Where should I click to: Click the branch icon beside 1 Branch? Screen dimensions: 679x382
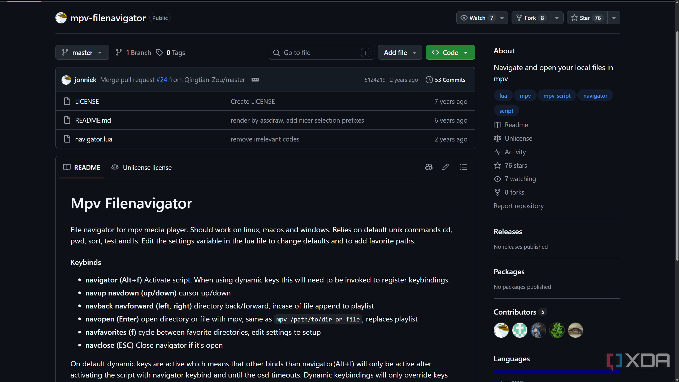pos(119,53)
